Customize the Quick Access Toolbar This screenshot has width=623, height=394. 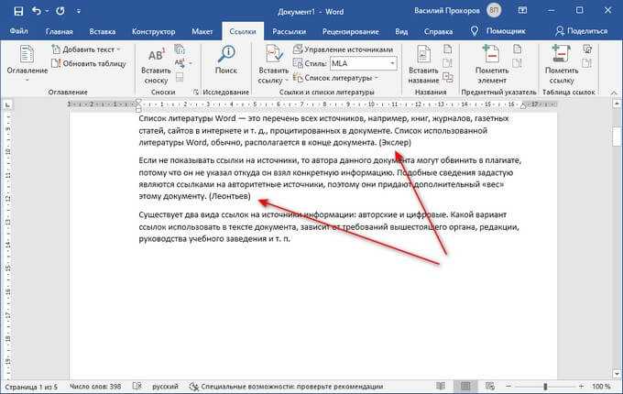pos(79,11)
